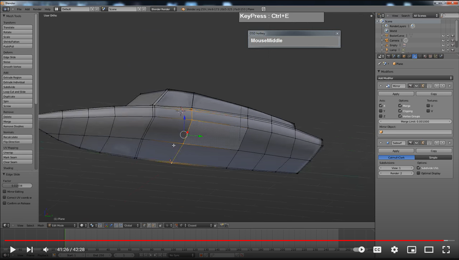459x260 pixels.
Task: Toggle Mirror modifier edit mode display icon
Action: pos(423,86)
